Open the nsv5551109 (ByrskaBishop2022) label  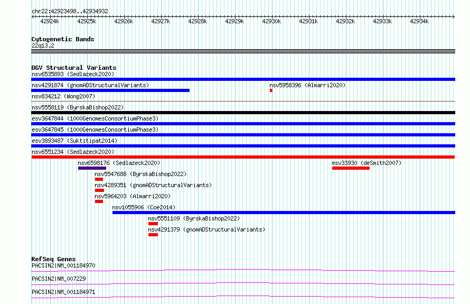coord(194,218)
